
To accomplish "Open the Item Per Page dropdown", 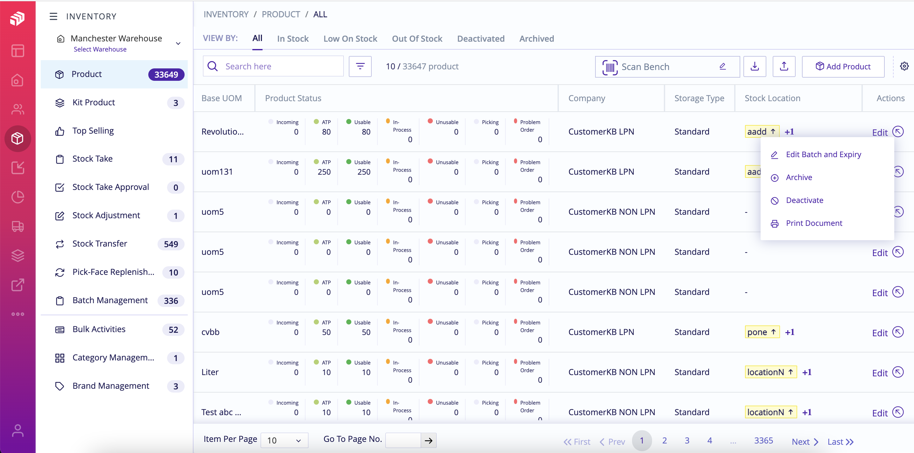I will tap(284, 440).
